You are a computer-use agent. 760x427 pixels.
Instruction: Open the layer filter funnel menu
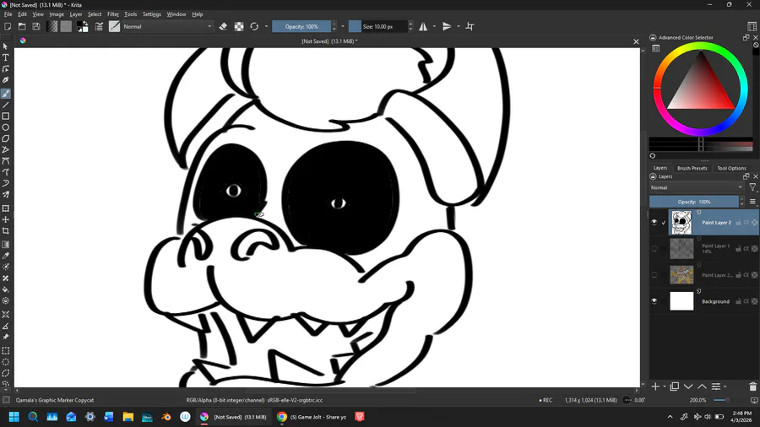click(x=752, y=187)
